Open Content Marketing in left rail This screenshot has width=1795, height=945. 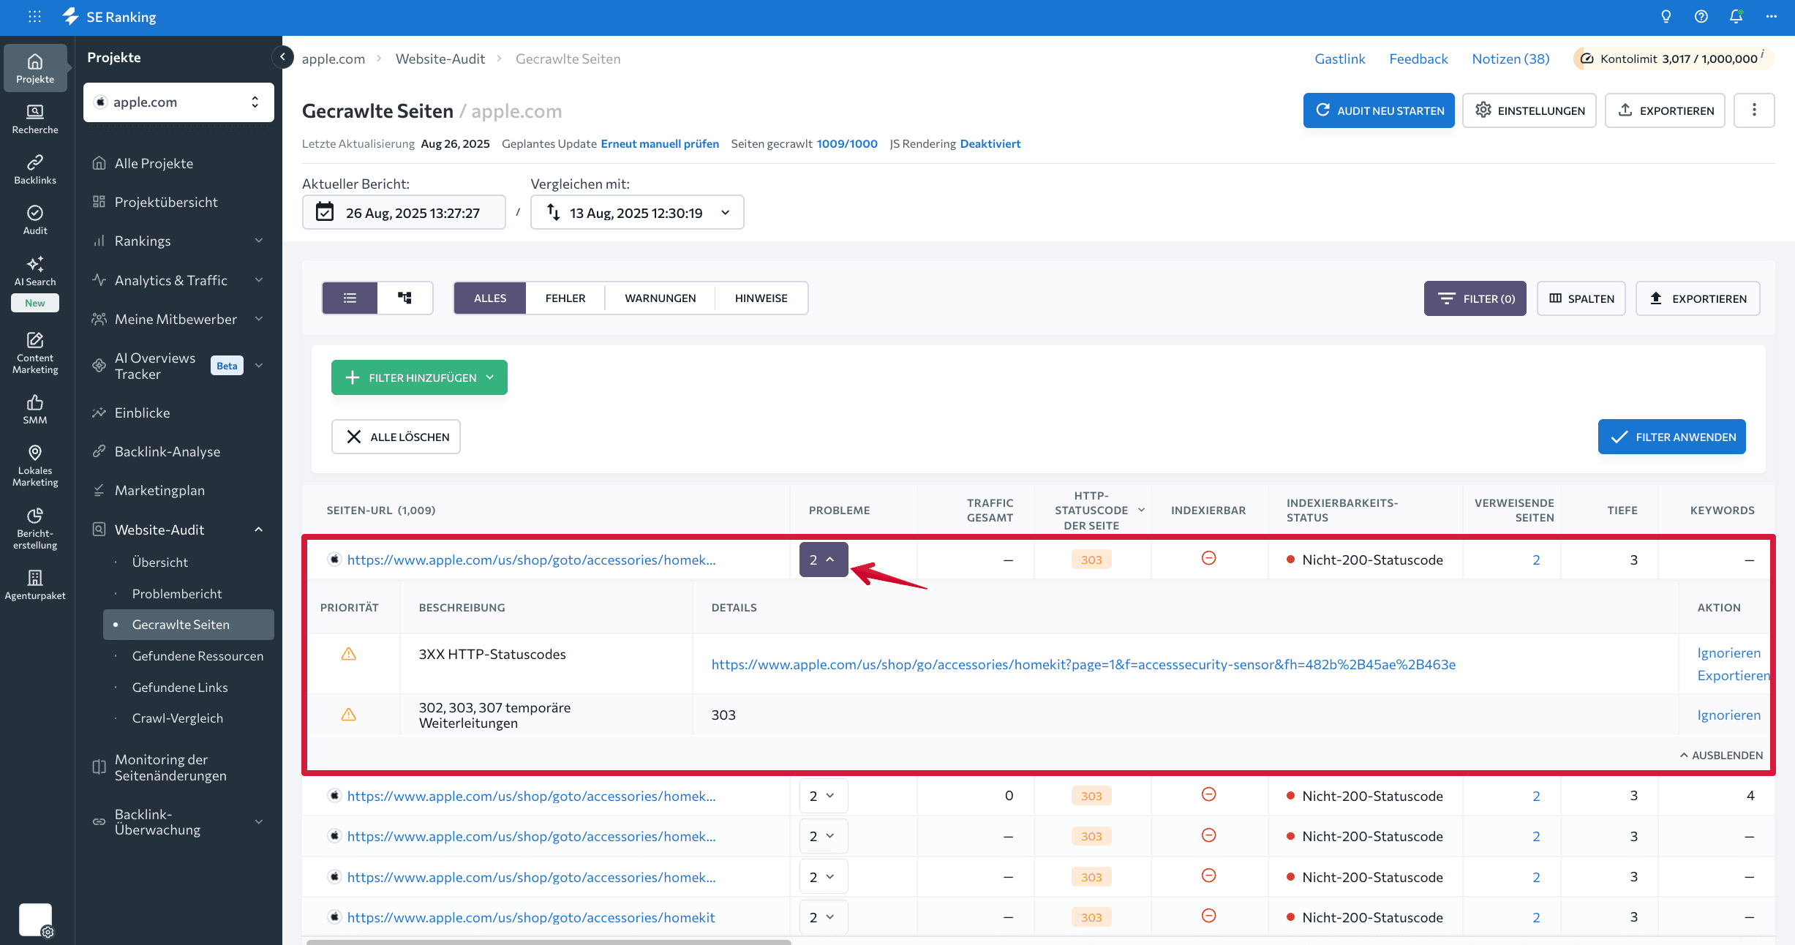click(35, 353)
